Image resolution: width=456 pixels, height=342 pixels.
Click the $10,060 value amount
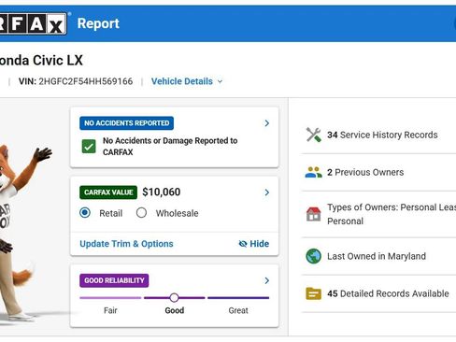tap(162, 192)
